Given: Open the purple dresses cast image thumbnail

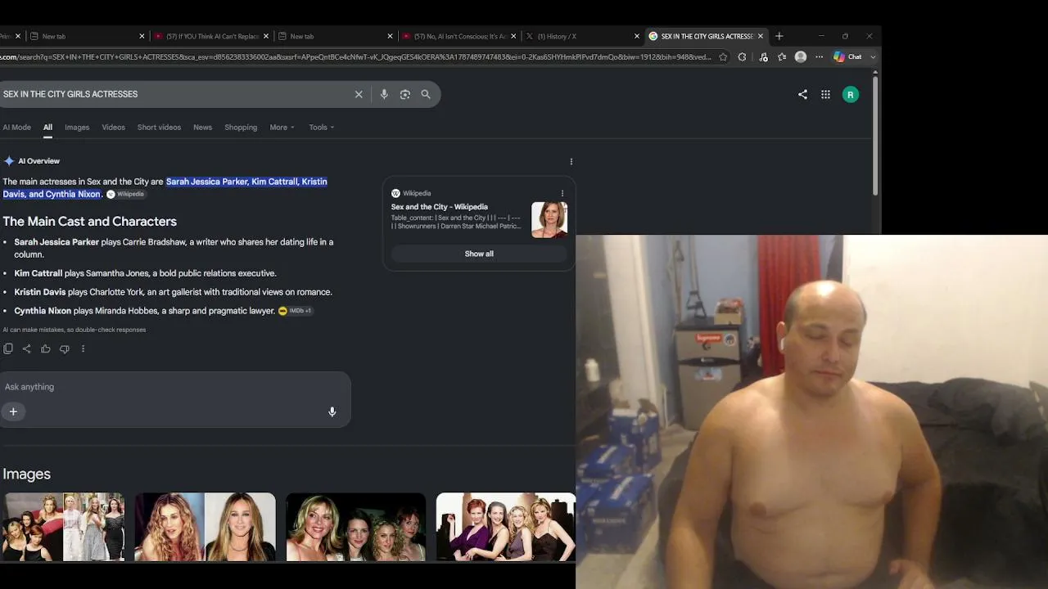Looking at the screenshot, I should click(x=506, y=527).
